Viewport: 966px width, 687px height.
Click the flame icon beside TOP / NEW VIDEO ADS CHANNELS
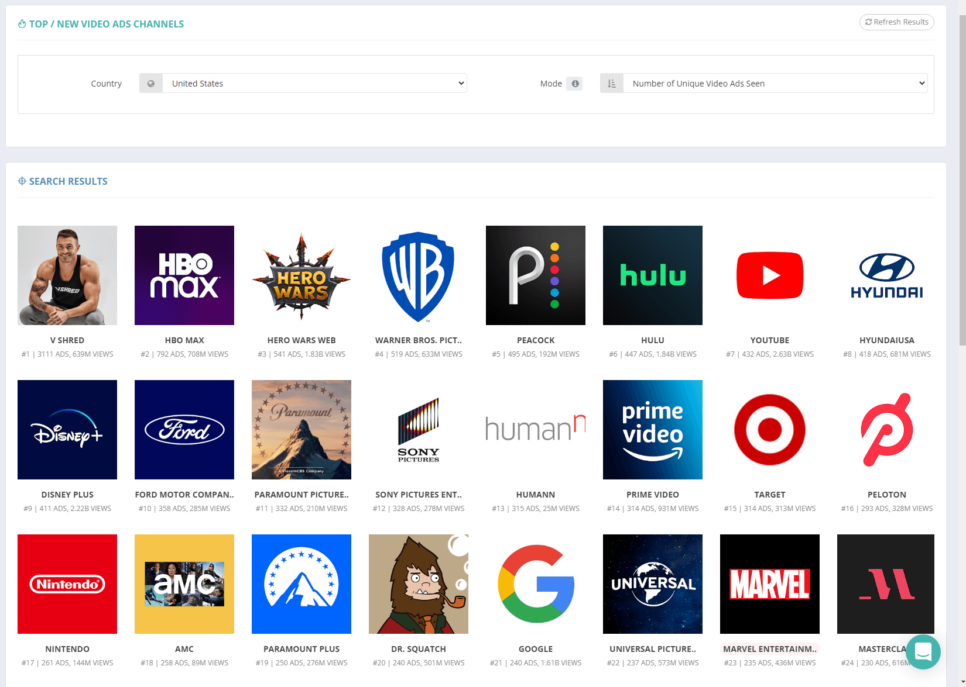[22, 23]
